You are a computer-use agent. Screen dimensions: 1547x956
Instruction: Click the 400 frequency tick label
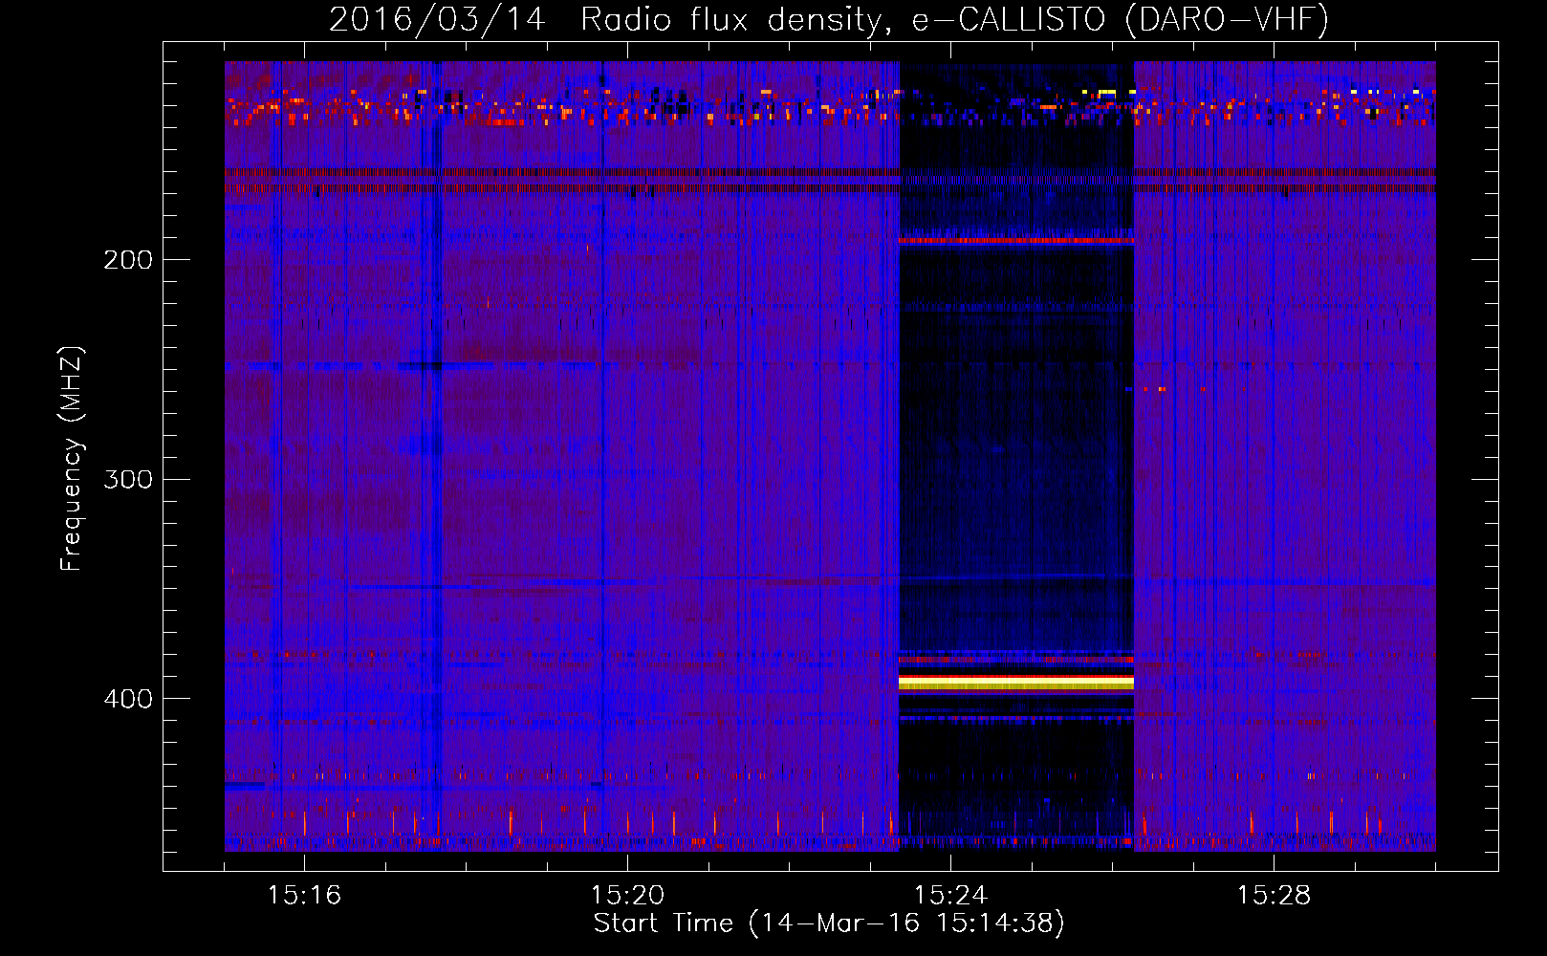point(128,699)
